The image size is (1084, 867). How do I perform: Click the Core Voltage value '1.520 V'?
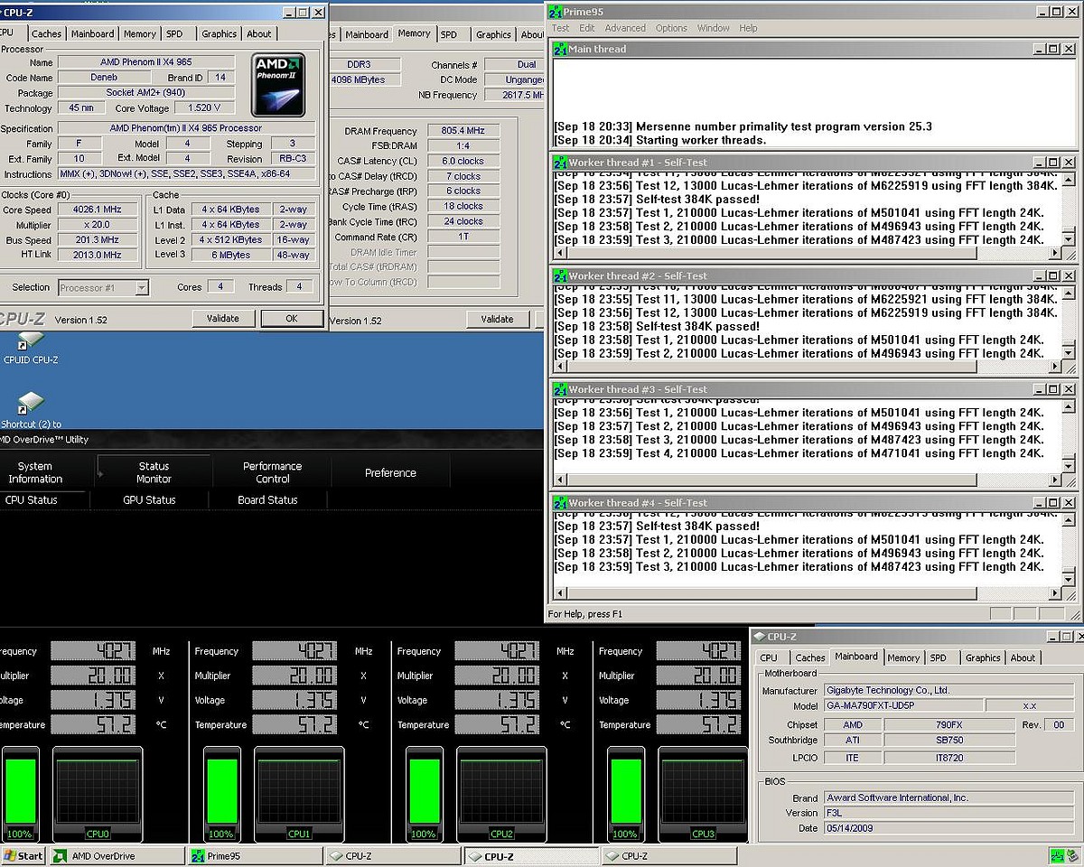[x=205, y=108]
